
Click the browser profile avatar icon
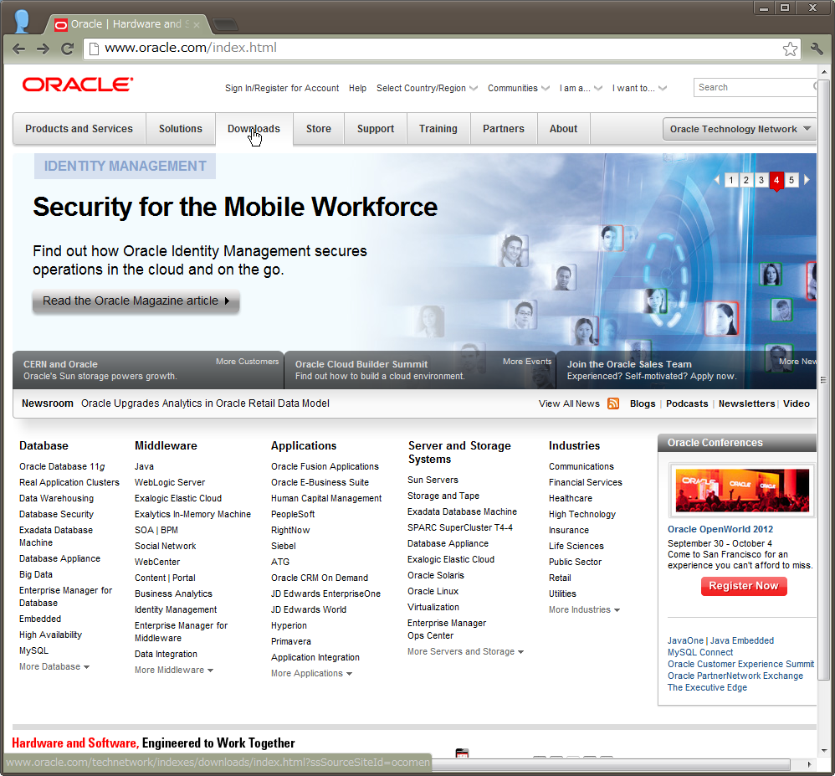pyautogui.click(x=21, y=21)
